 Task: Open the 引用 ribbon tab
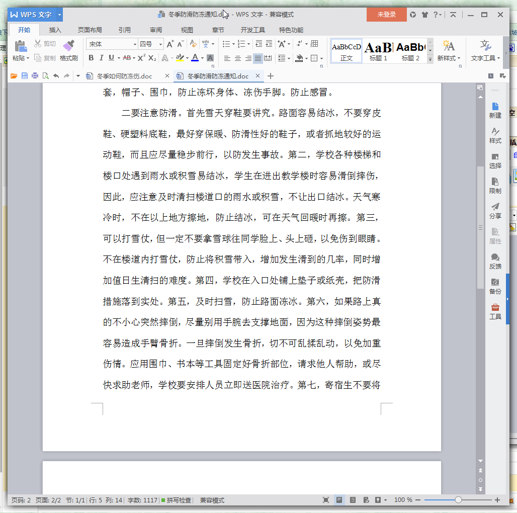coord(125,30)
